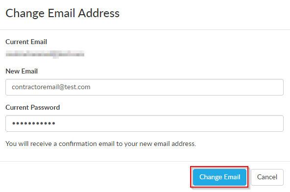Click the contractoremail@test.com text
Viewport: 290px width, 192px height.
pos(51,87)
